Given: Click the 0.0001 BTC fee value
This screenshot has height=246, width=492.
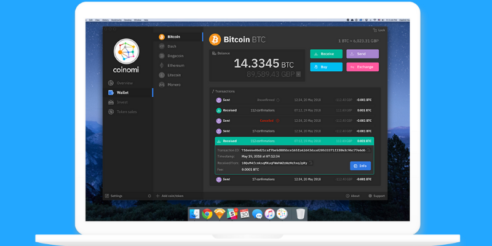Looking at the screenshot, I should tap(250, 170).
